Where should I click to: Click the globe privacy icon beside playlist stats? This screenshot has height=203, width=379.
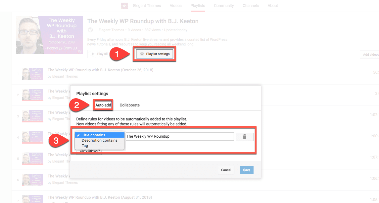[90, 30]
